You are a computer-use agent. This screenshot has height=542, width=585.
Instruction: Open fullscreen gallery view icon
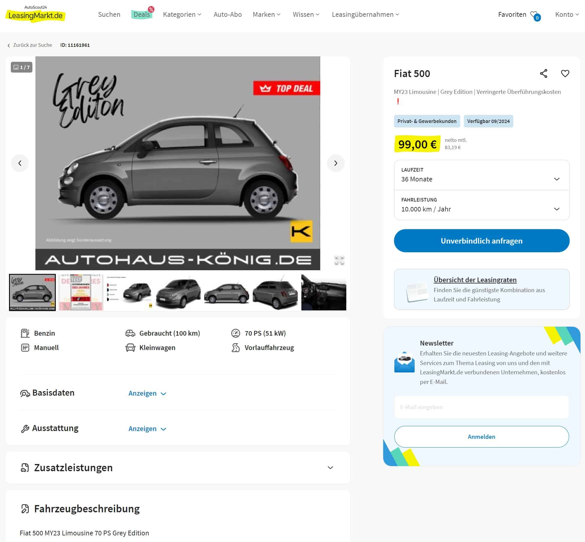[x=339, y=260]
